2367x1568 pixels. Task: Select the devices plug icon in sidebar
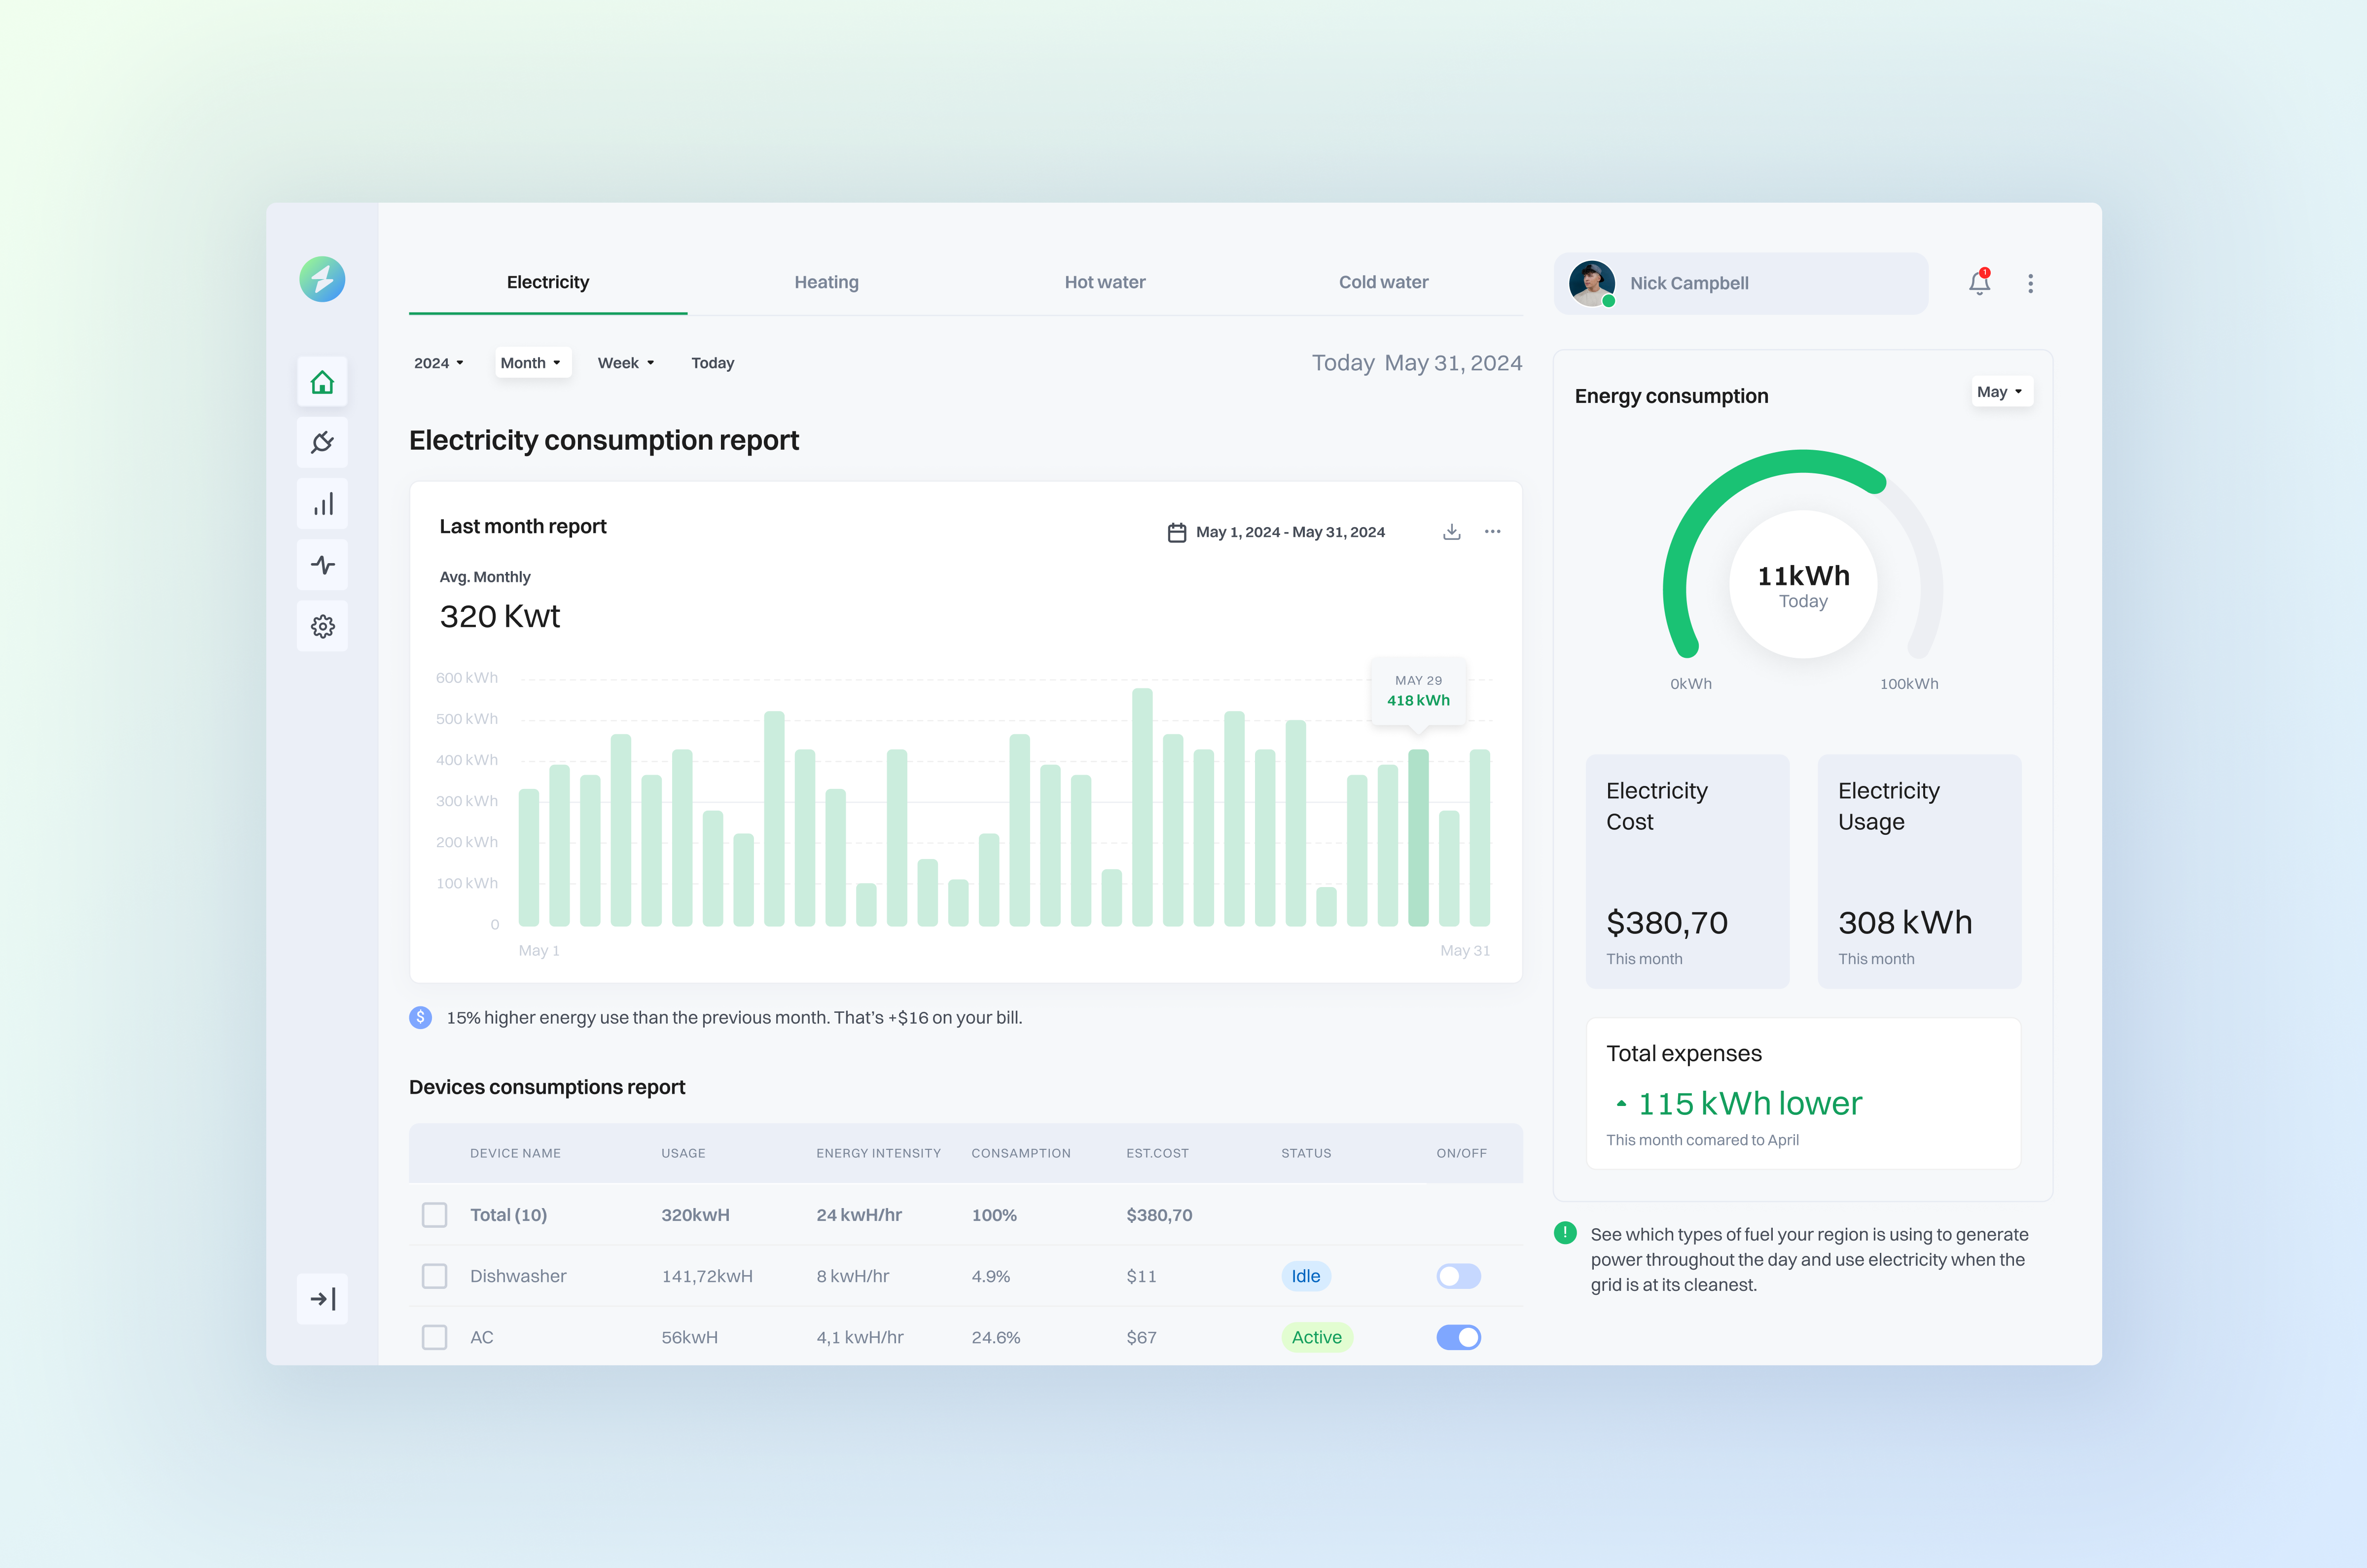click(322, 442)
